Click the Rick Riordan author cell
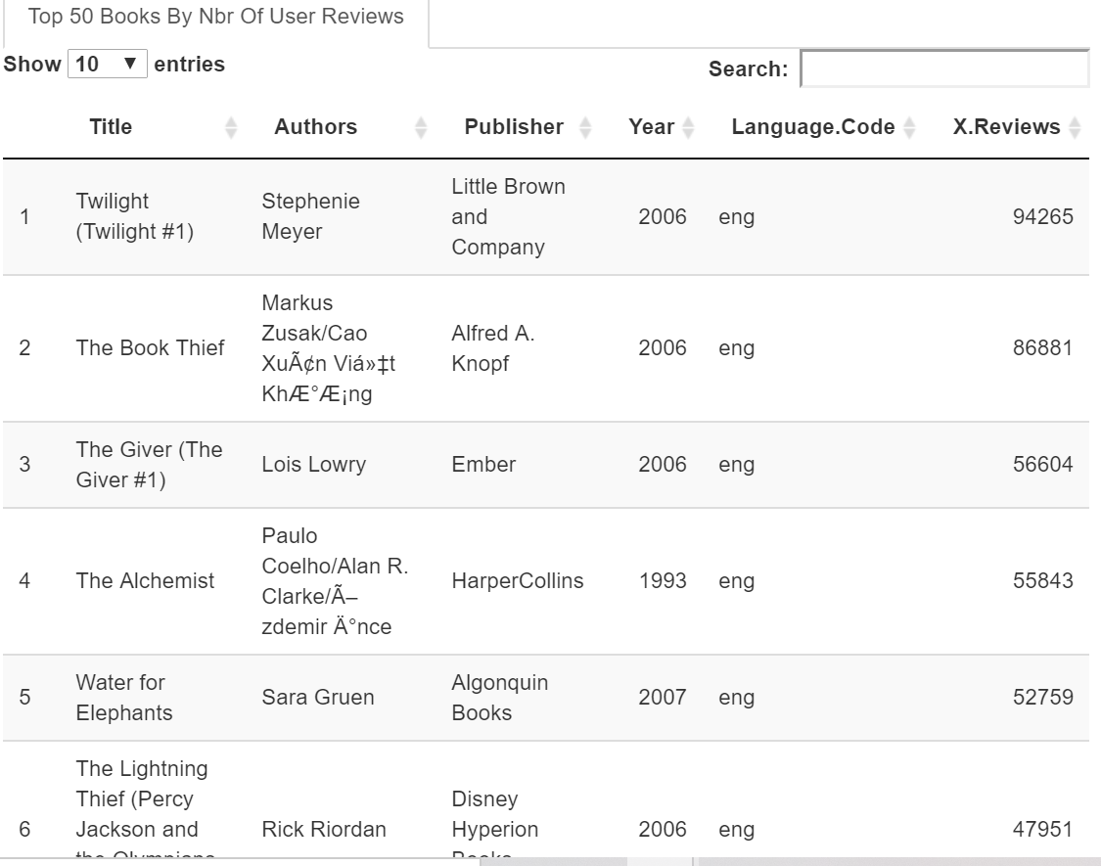Image resolution: width=1101 pixels, height=866 pixels. [323, 830]
